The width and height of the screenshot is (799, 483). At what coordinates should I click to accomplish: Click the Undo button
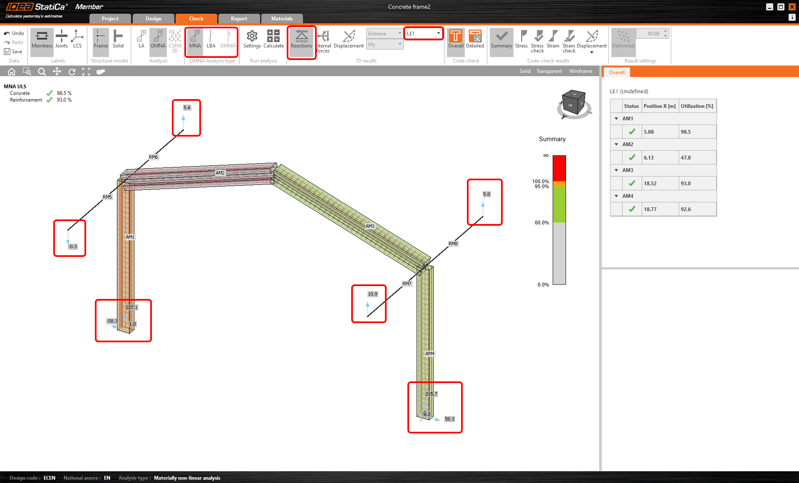[x=14, y=33]
